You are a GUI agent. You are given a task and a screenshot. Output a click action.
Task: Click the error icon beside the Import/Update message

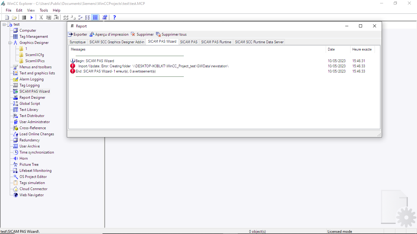click(73, 66)
